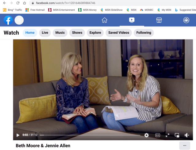Open Saved Videos

[x=119, y=33]
